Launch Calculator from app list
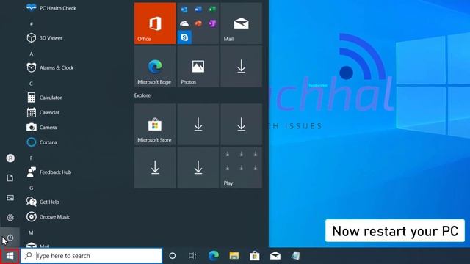Screen dimensions: 470x264 [44, 98]
